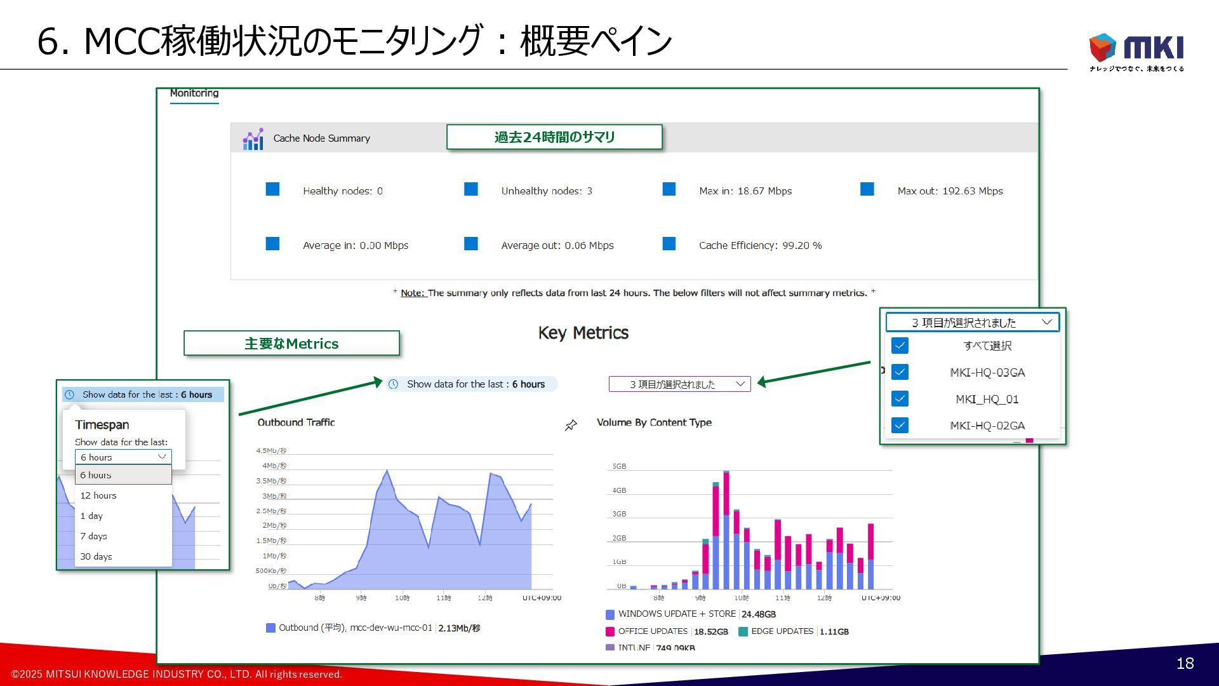Image resolution: width=1219 pixels, height=686 pixels.
Task: Click the Cache Efficiency blue tile icon
Action: tap(669, 244)
